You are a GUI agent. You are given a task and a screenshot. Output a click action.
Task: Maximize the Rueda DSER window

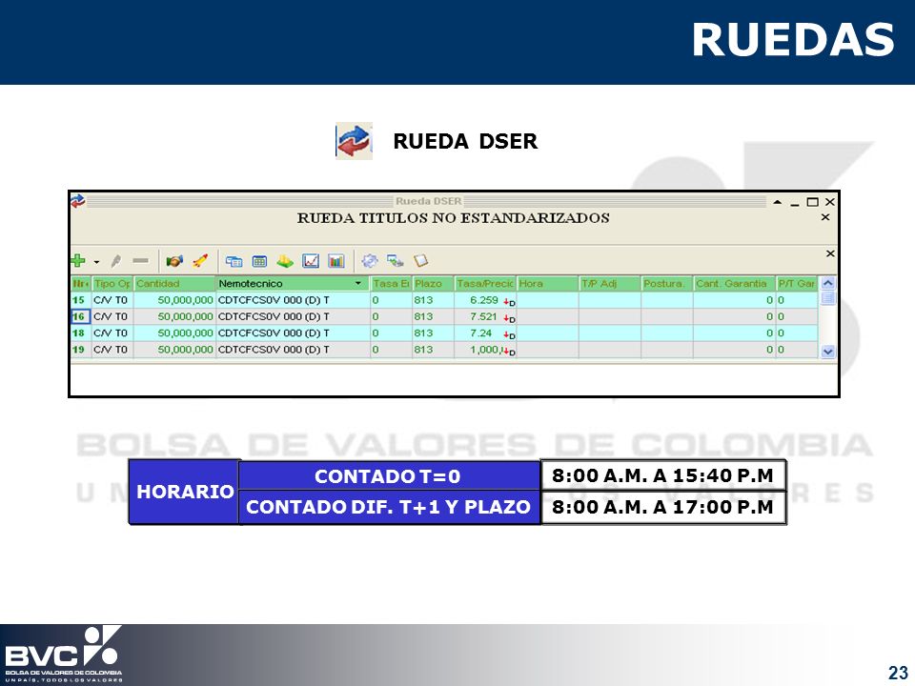pos(812,202)
